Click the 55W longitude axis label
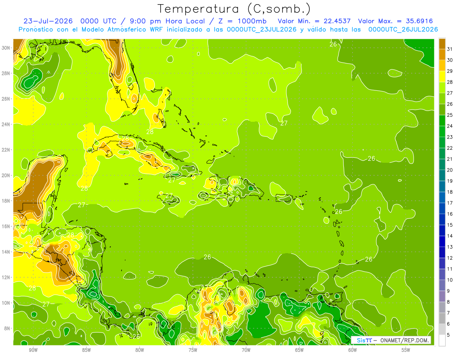Viewport: 460px width, 355px height. pyautogui.click(x=406, y=350)
